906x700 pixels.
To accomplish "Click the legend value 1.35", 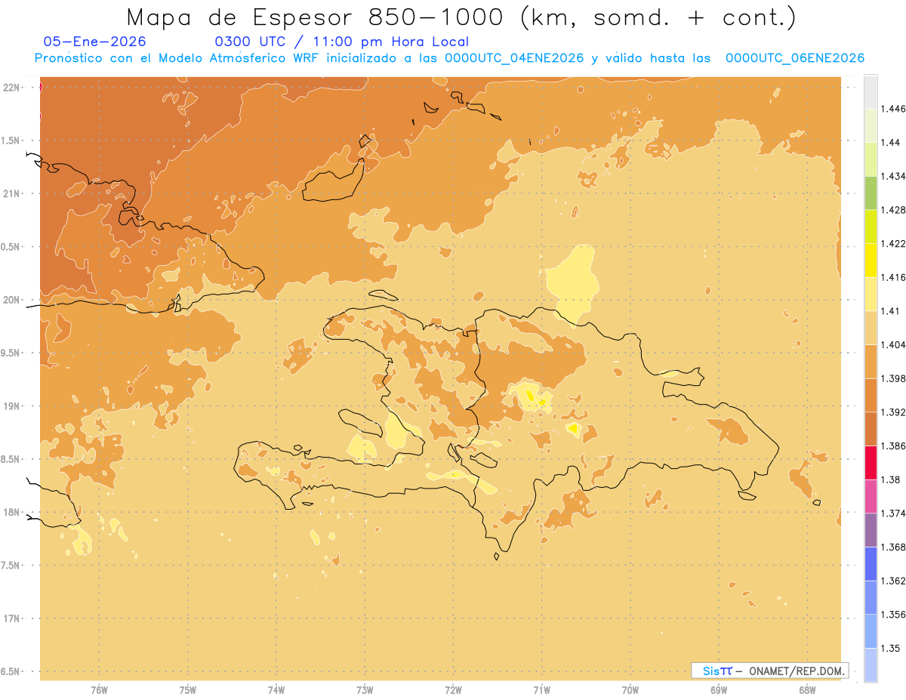I will (890, 648).
